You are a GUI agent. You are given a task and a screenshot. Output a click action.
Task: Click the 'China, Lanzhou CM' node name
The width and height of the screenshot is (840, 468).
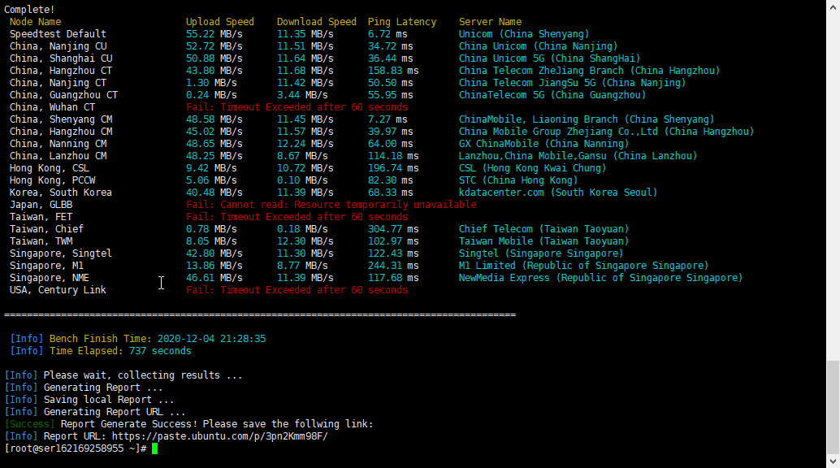point(58,156)
